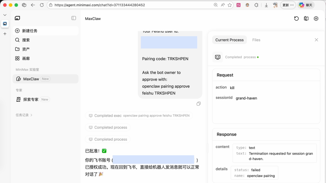Click the zoom magnifier in address bar
Viewport: 326px width, 183px height.
tap(216, 5)
